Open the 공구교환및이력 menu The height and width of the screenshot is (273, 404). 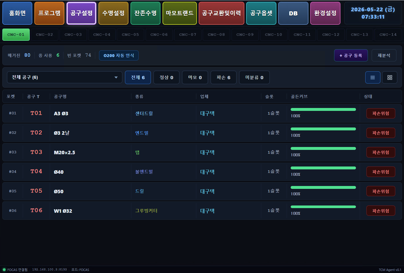point(221,13)
